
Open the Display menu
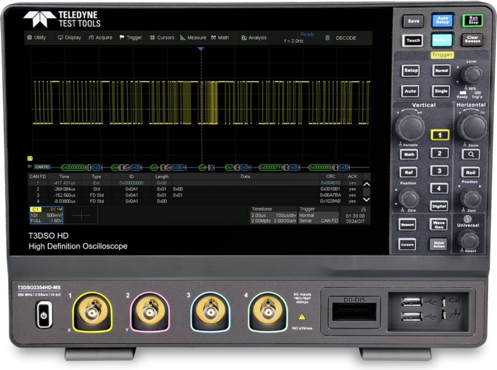(70, 37)
